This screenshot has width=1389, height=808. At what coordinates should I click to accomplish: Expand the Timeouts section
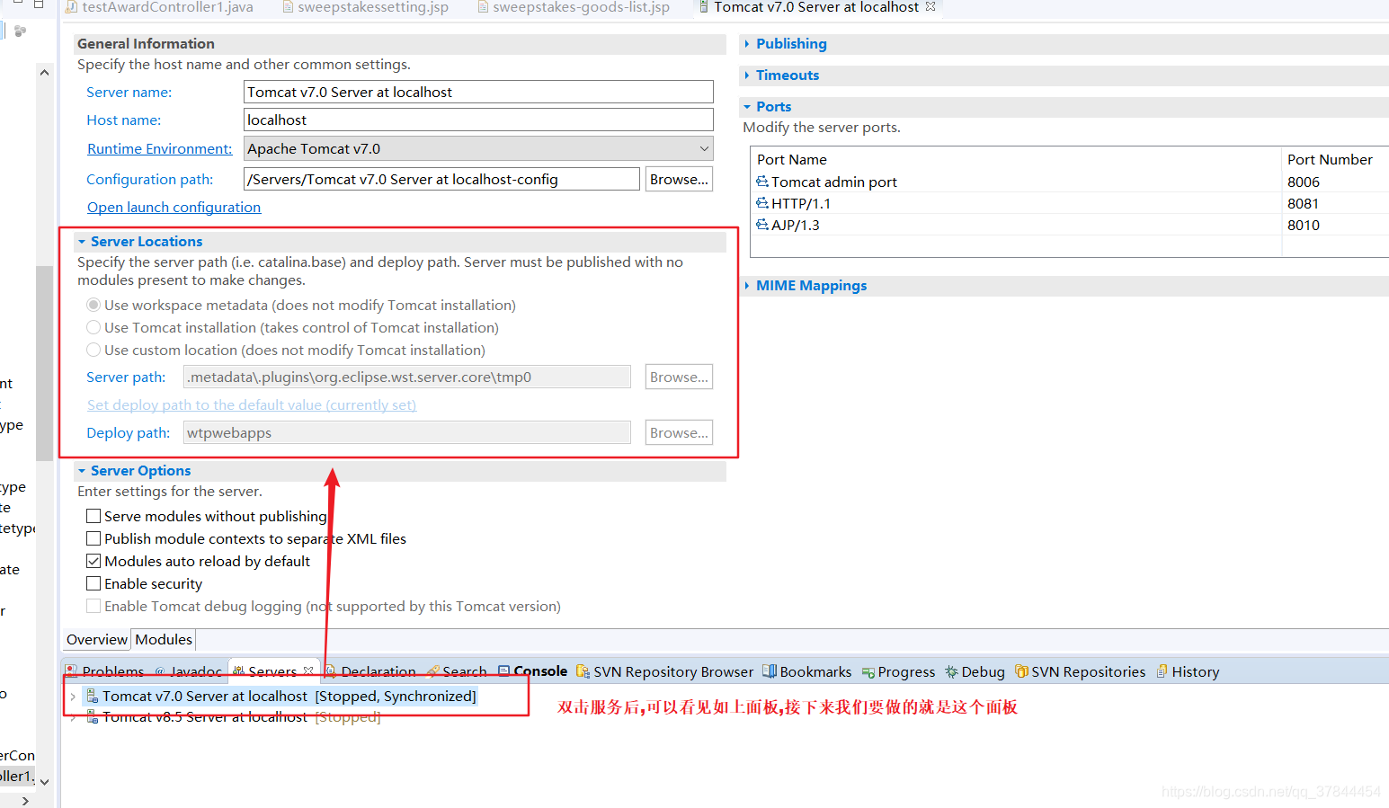tap(747, 75)
